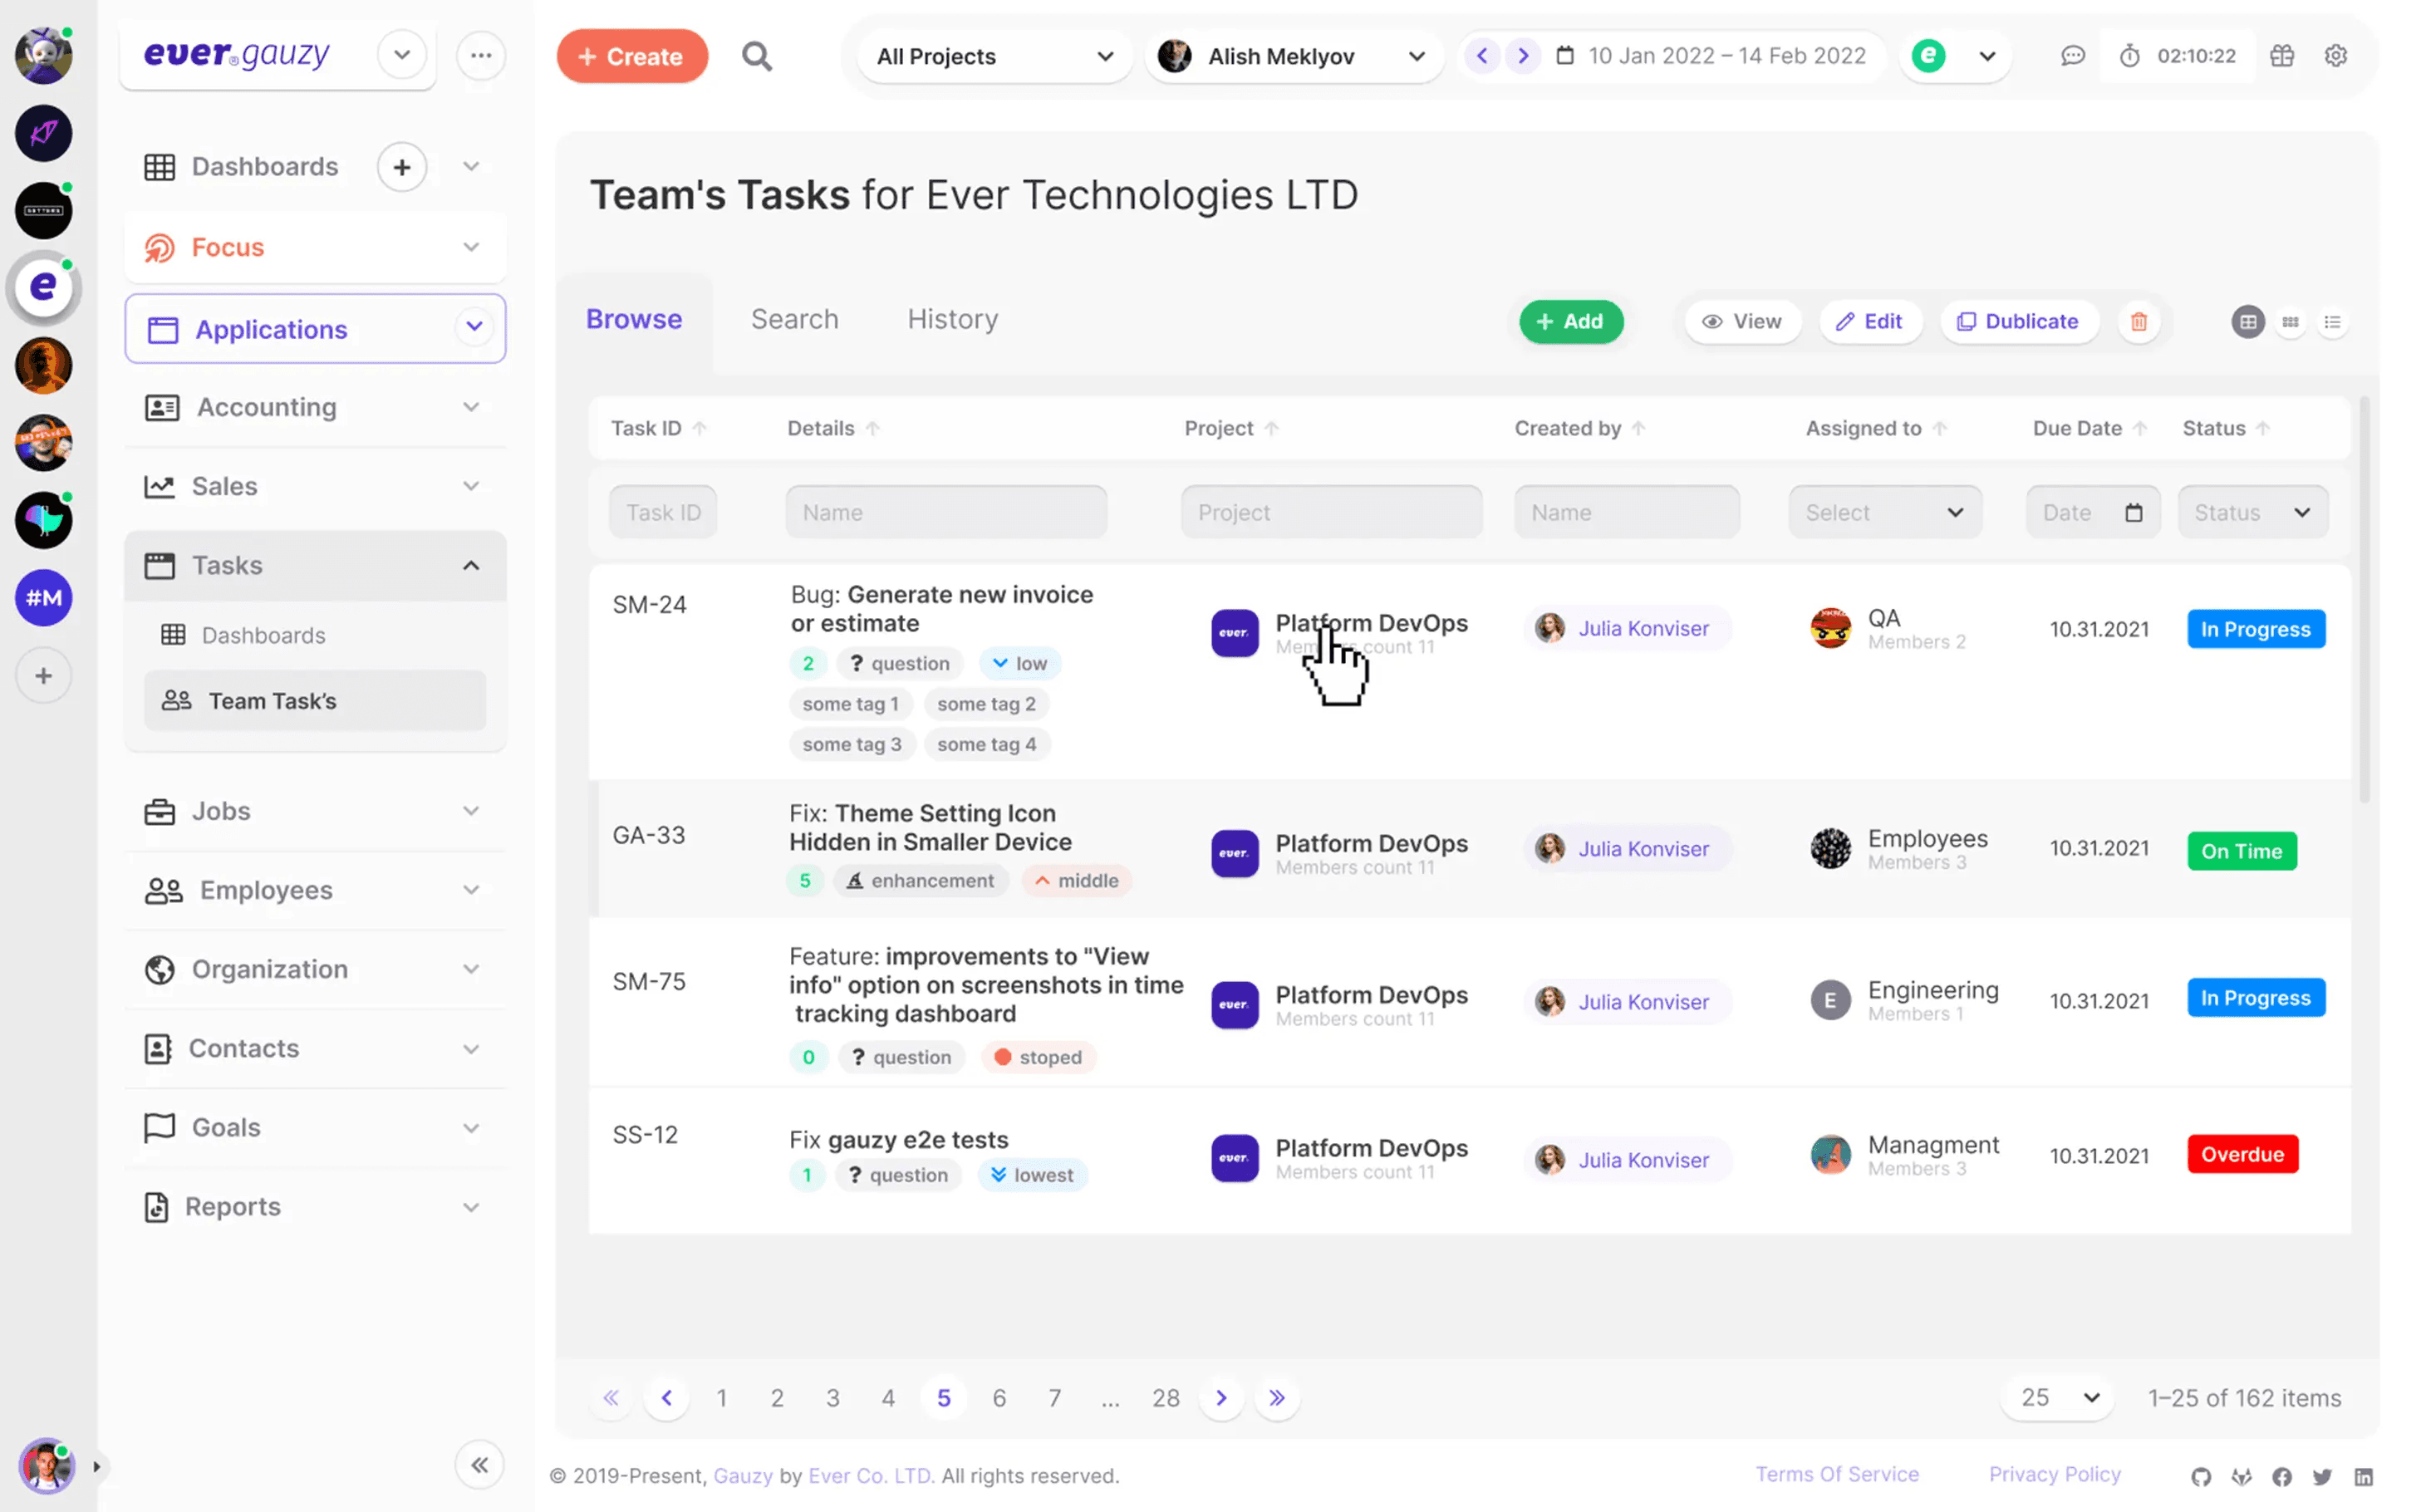This screenshot has height=1512, width=2416.
Task: Open the Assigned to Select dropdown
Action: 1884,511
